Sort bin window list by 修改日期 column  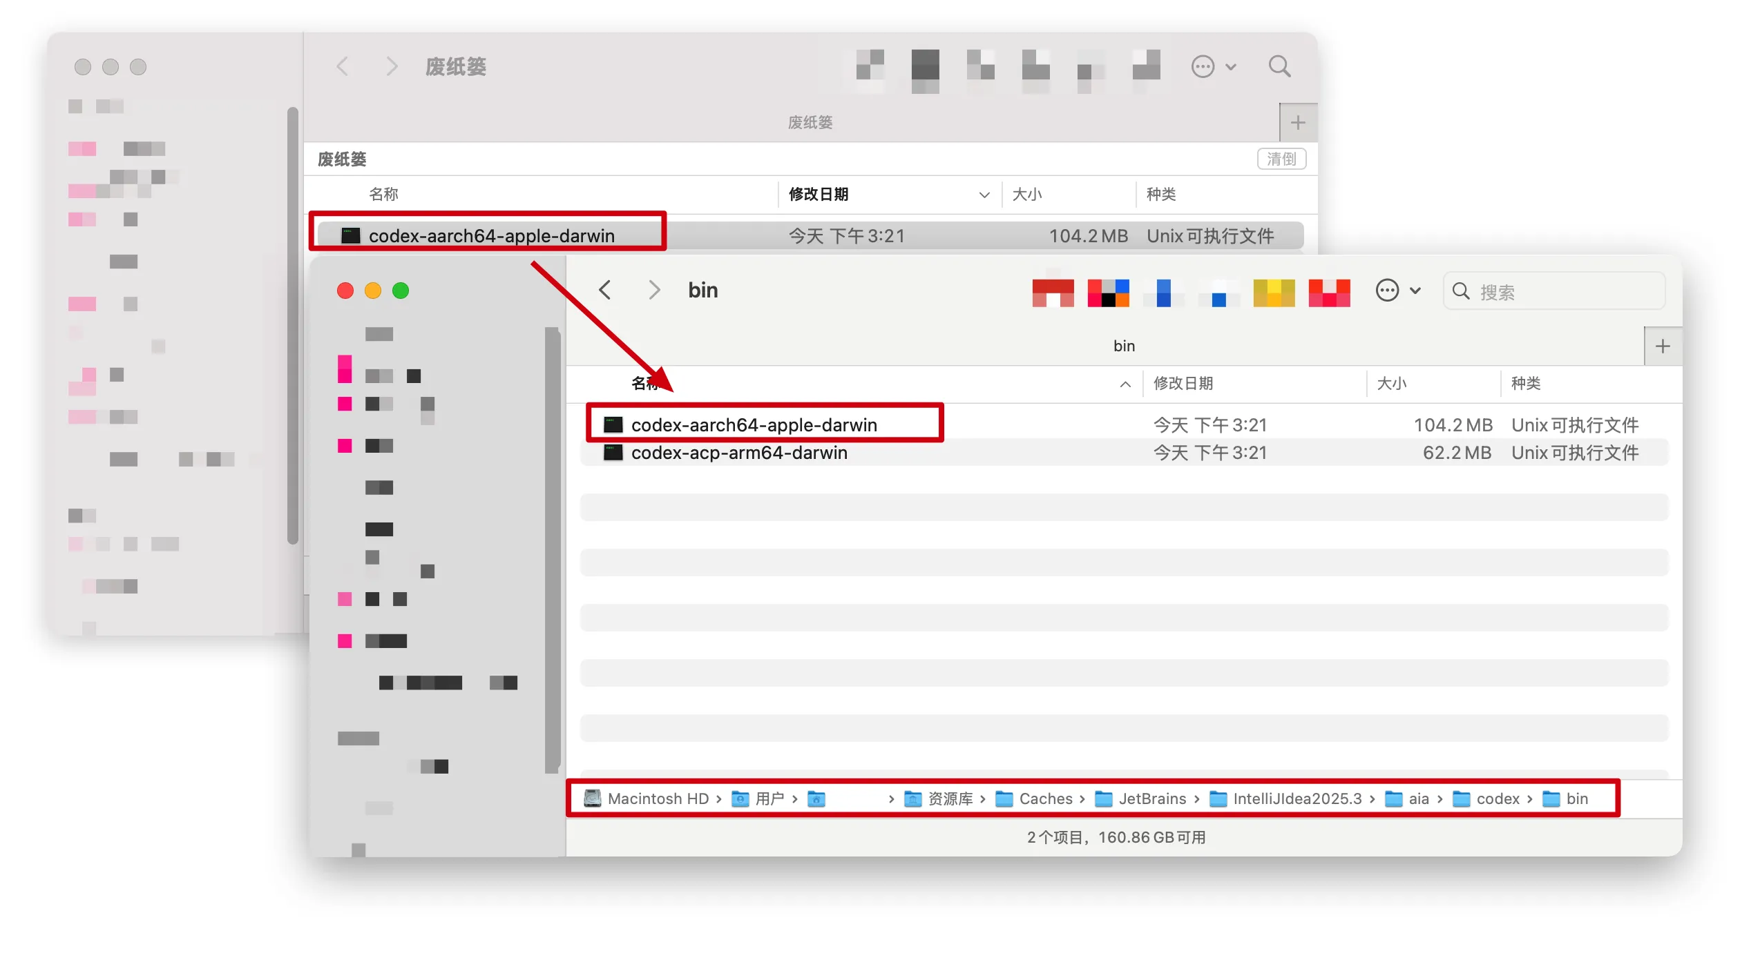point(1183,383)
